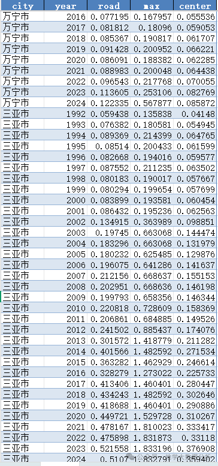Select road cell 0.478167
The height and width of the screenshot is (466, 218).
pos(108,426)
